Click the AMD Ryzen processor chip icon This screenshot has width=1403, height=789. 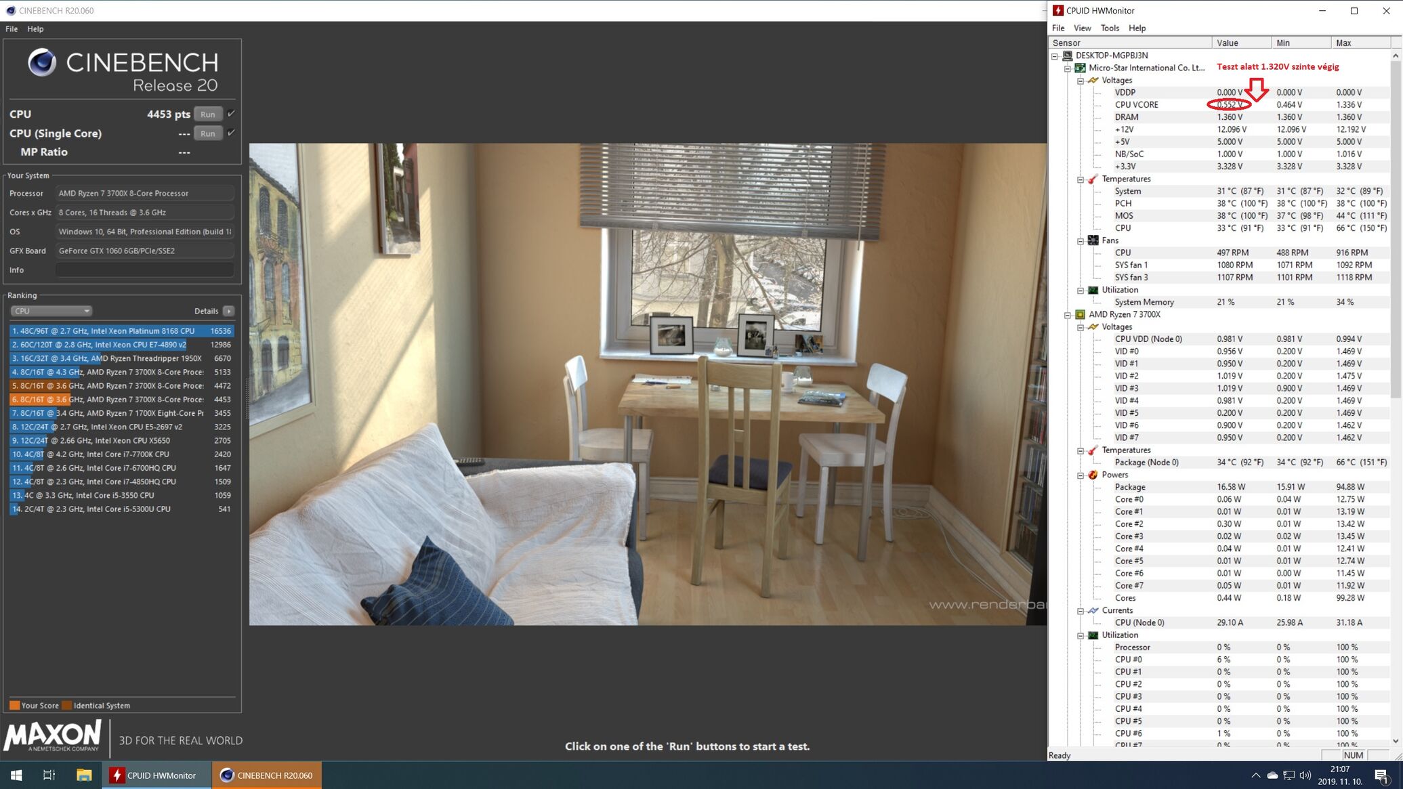(1080, 314)
